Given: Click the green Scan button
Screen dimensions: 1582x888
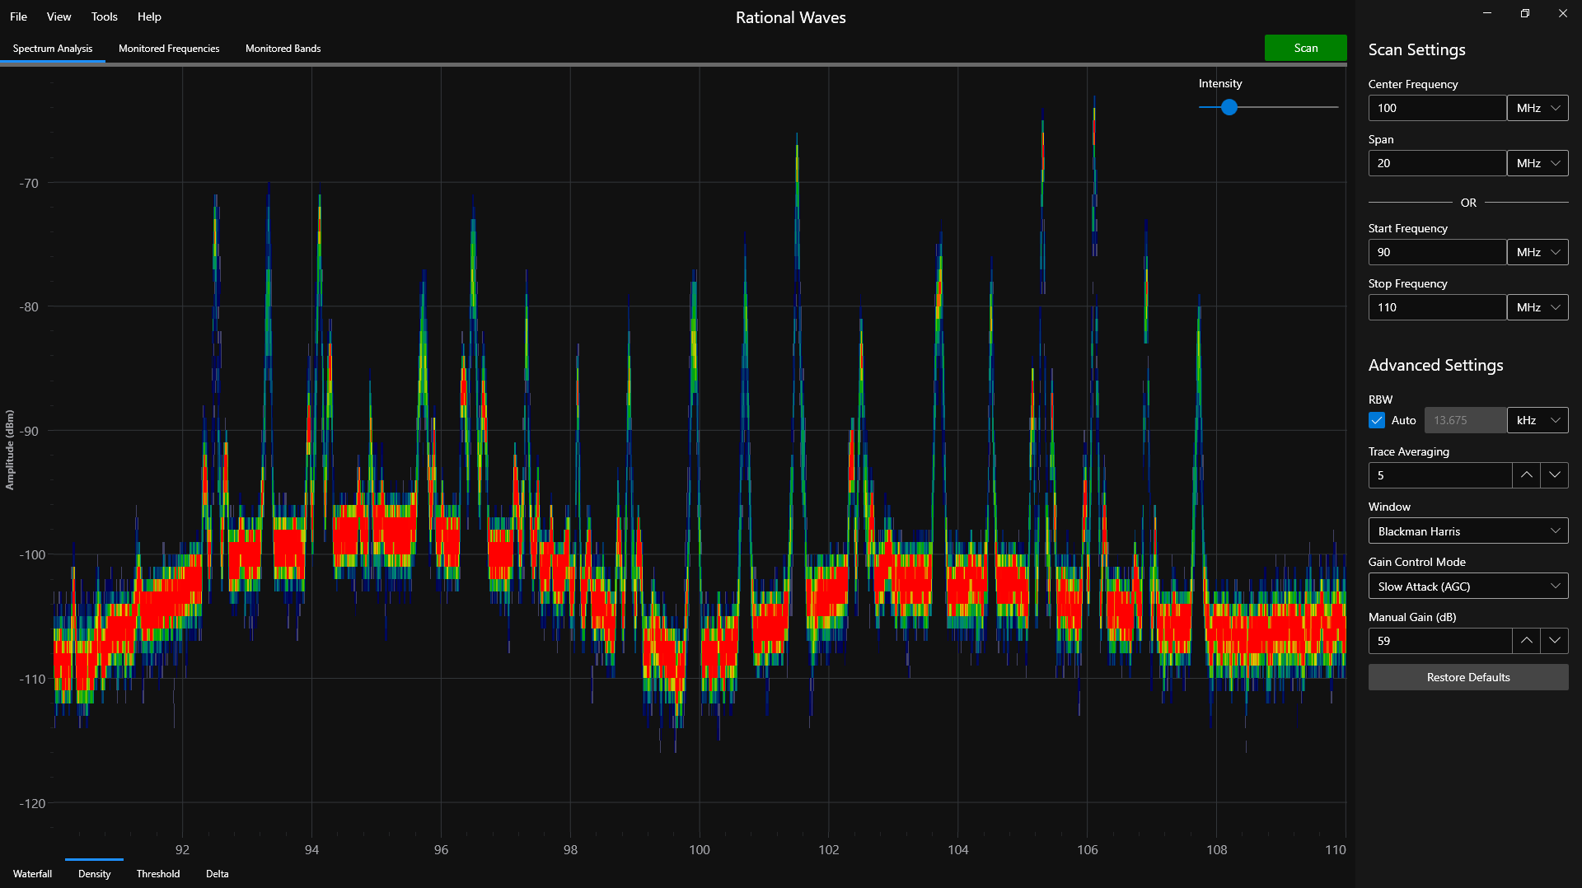Looking at the screenshot, I should [x=1305, y=48].
